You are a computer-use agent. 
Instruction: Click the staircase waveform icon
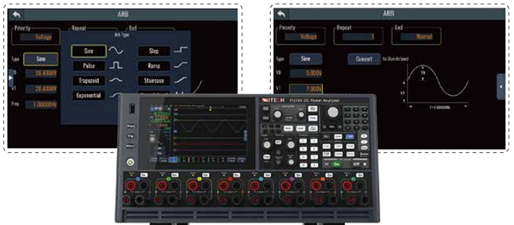[181, 80]
